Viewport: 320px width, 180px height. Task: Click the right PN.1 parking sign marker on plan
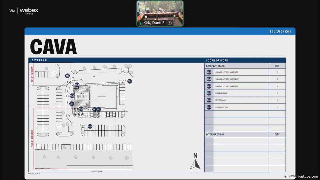(99, 109)
